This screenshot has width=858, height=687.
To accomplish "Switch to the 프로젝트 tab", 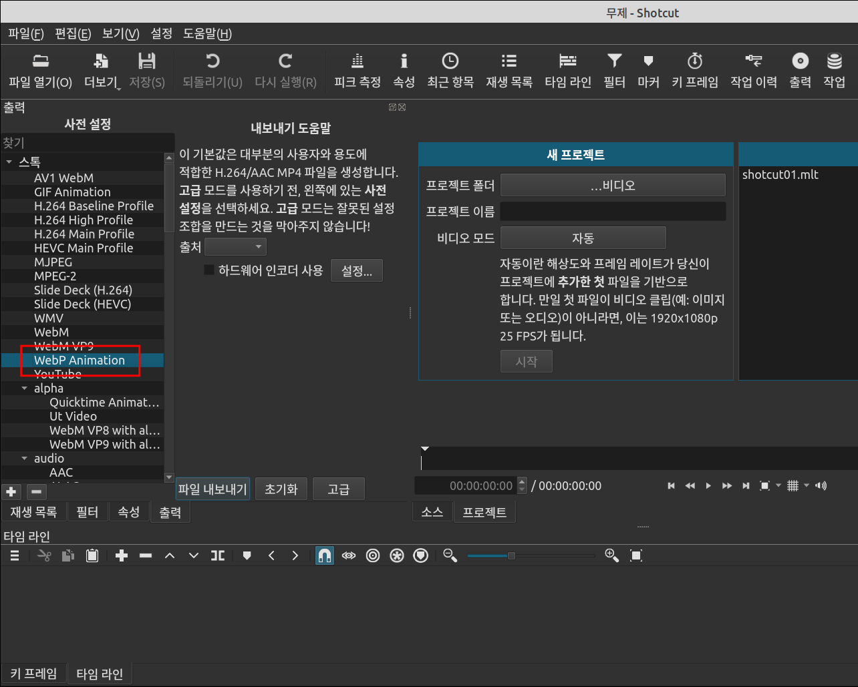I will [484, 511].
